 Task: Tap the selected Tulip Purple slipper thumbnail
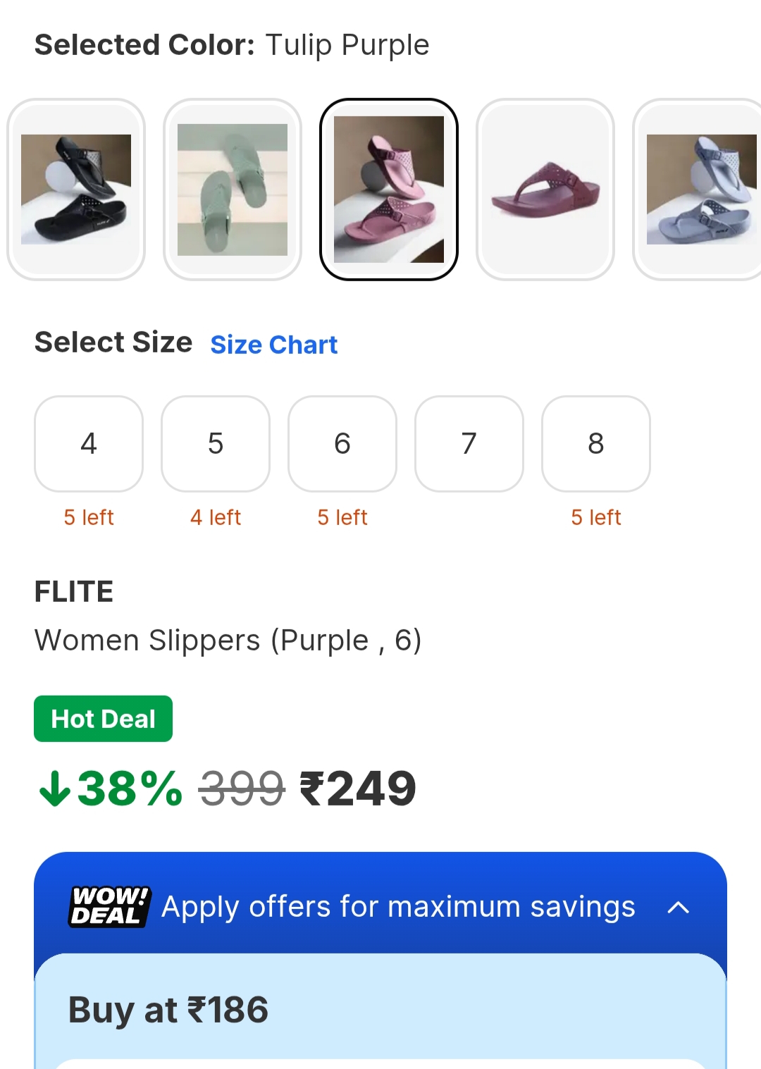click(x=389, y=189)
